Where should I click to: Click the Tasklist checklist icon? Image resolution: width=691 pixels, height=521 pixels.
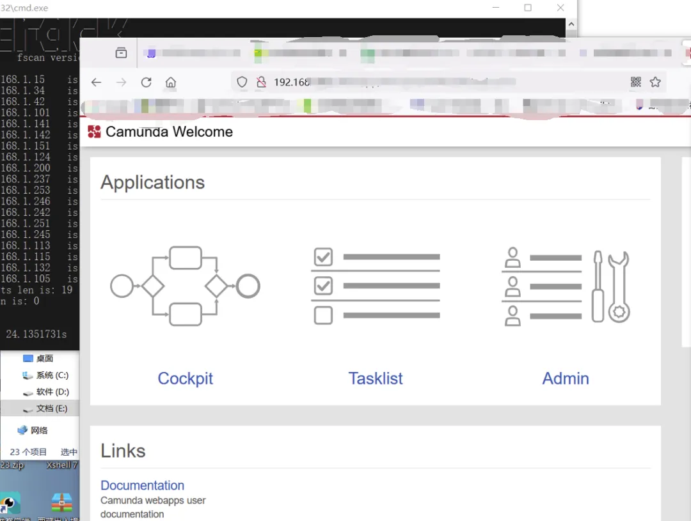click(x=376, y=286)
